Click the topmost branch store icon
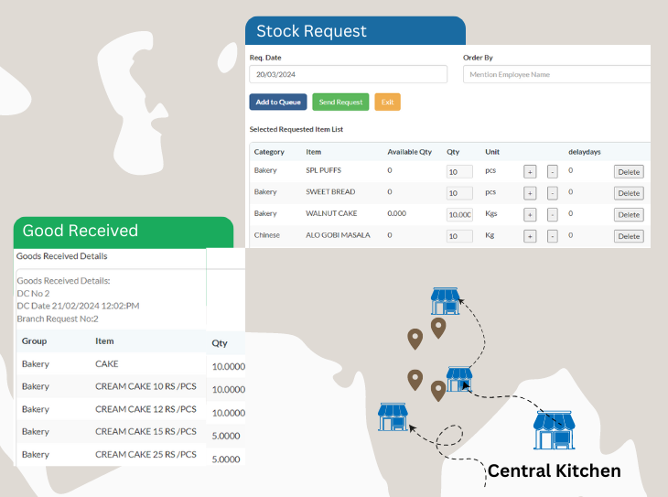The height and width of the screenshot is (497, 668). [446, 301]
